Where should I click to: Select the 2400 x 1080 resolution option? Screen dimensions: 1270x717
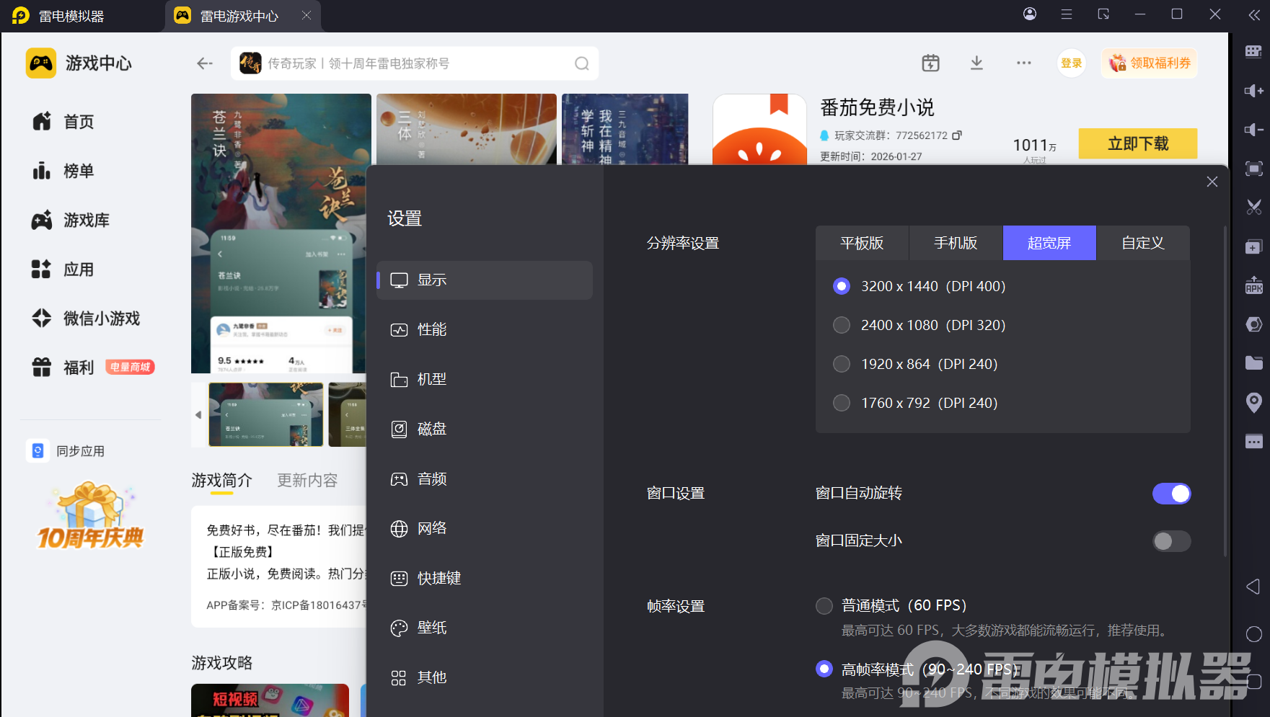842,326
